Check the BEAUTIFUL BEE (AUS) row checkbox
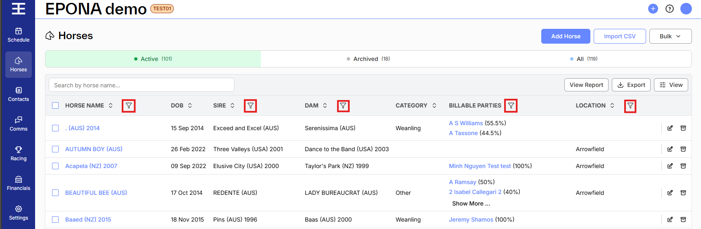 coord(55,193)
